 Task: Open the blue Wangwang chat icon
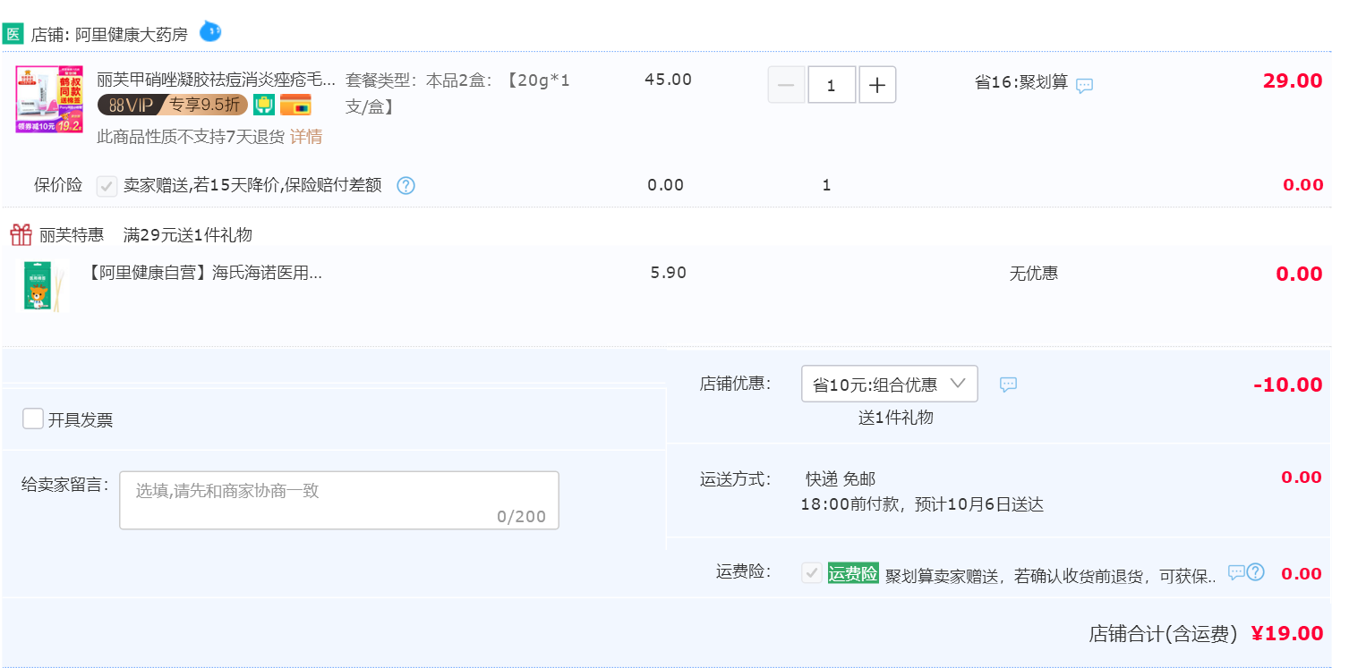click(209, 31)
